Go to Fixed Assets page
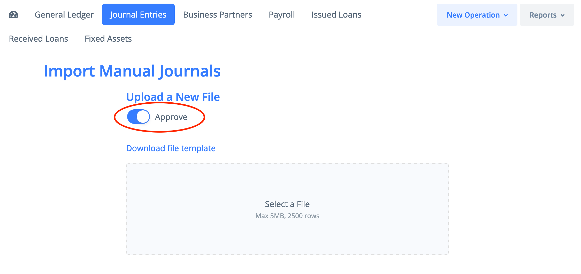The image size is (581, 274). 108,39
